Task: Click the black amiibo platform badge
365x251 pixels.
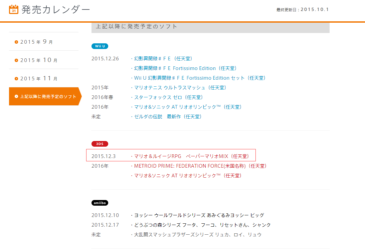Action: pos(100,203)
